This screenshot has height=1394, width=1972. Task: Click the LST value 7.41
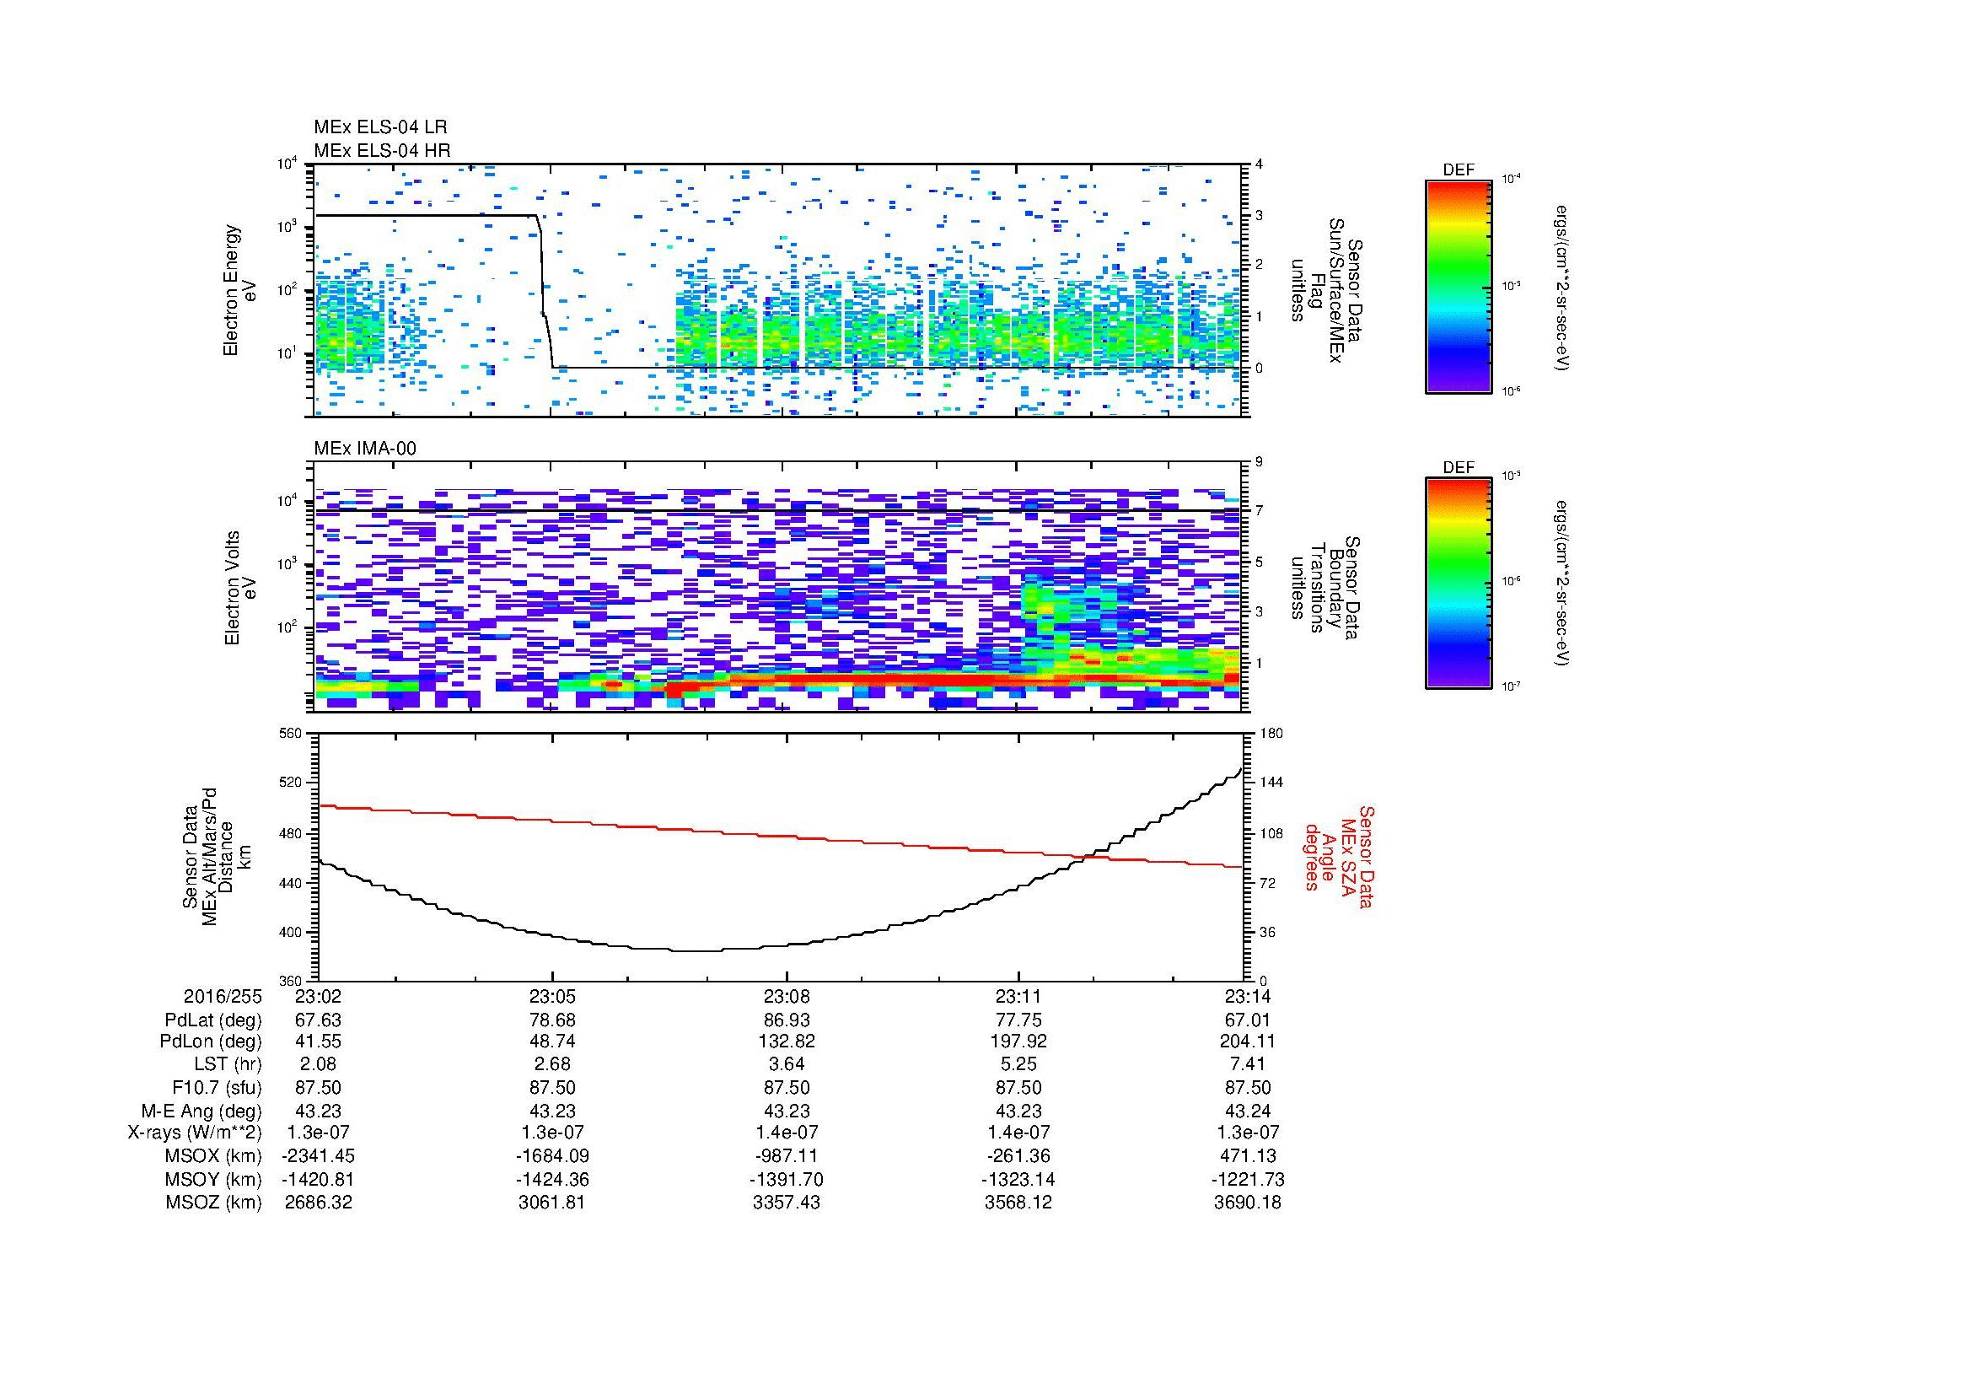click(x=1247, y=1065)
